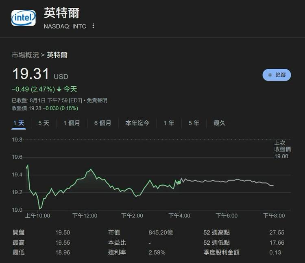Select the 最久 maximum range tab
Image resolution: width=305 pixels, height=263 pixels.
tap(219, 123)
